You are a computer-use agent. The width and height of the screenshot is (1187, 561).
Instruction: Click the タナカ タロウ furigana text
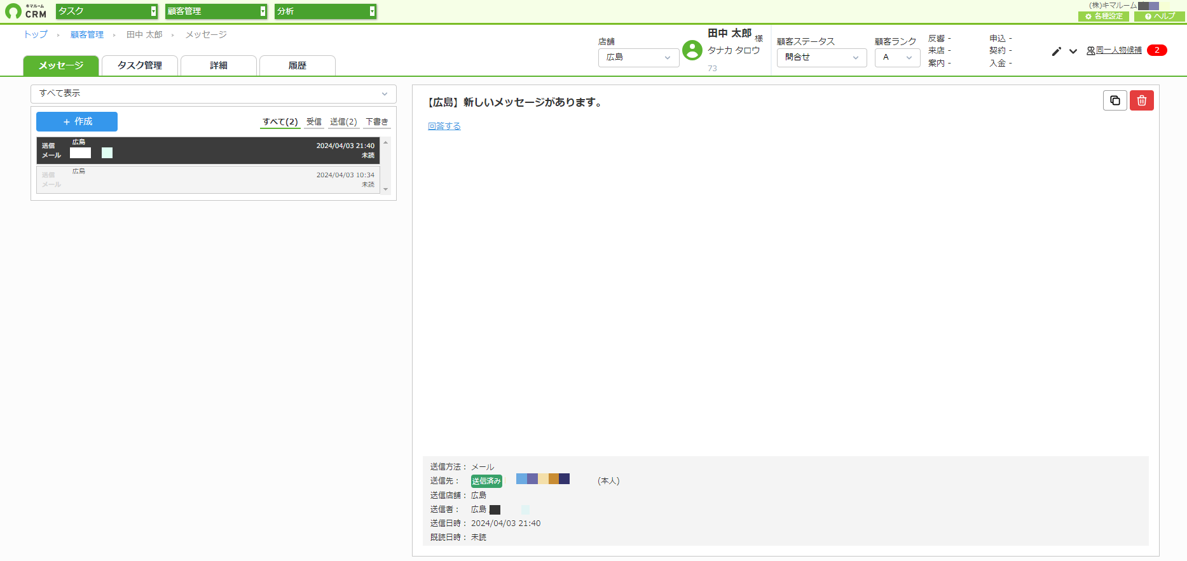coord(734,51)
